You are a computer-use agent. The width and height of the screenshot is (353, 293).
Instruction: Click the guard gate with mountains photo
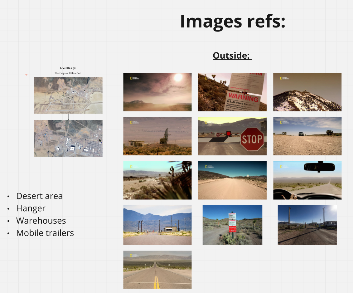(157, 225)
